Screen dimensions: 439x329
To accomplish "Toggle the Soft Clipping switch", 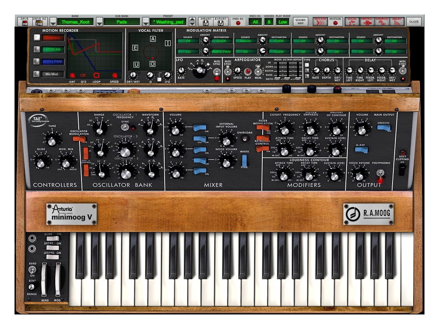I will [402, 170].
